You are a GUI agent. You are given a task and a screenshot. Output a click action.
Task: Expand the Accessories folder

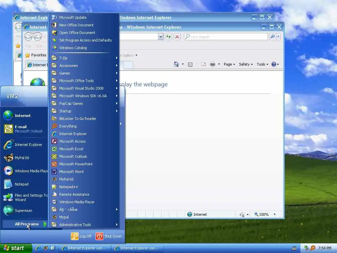pos(84,66)
